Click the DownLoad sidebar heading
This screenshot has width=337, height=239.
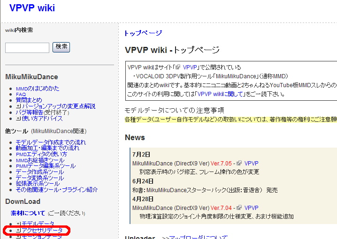click(23, 202)
